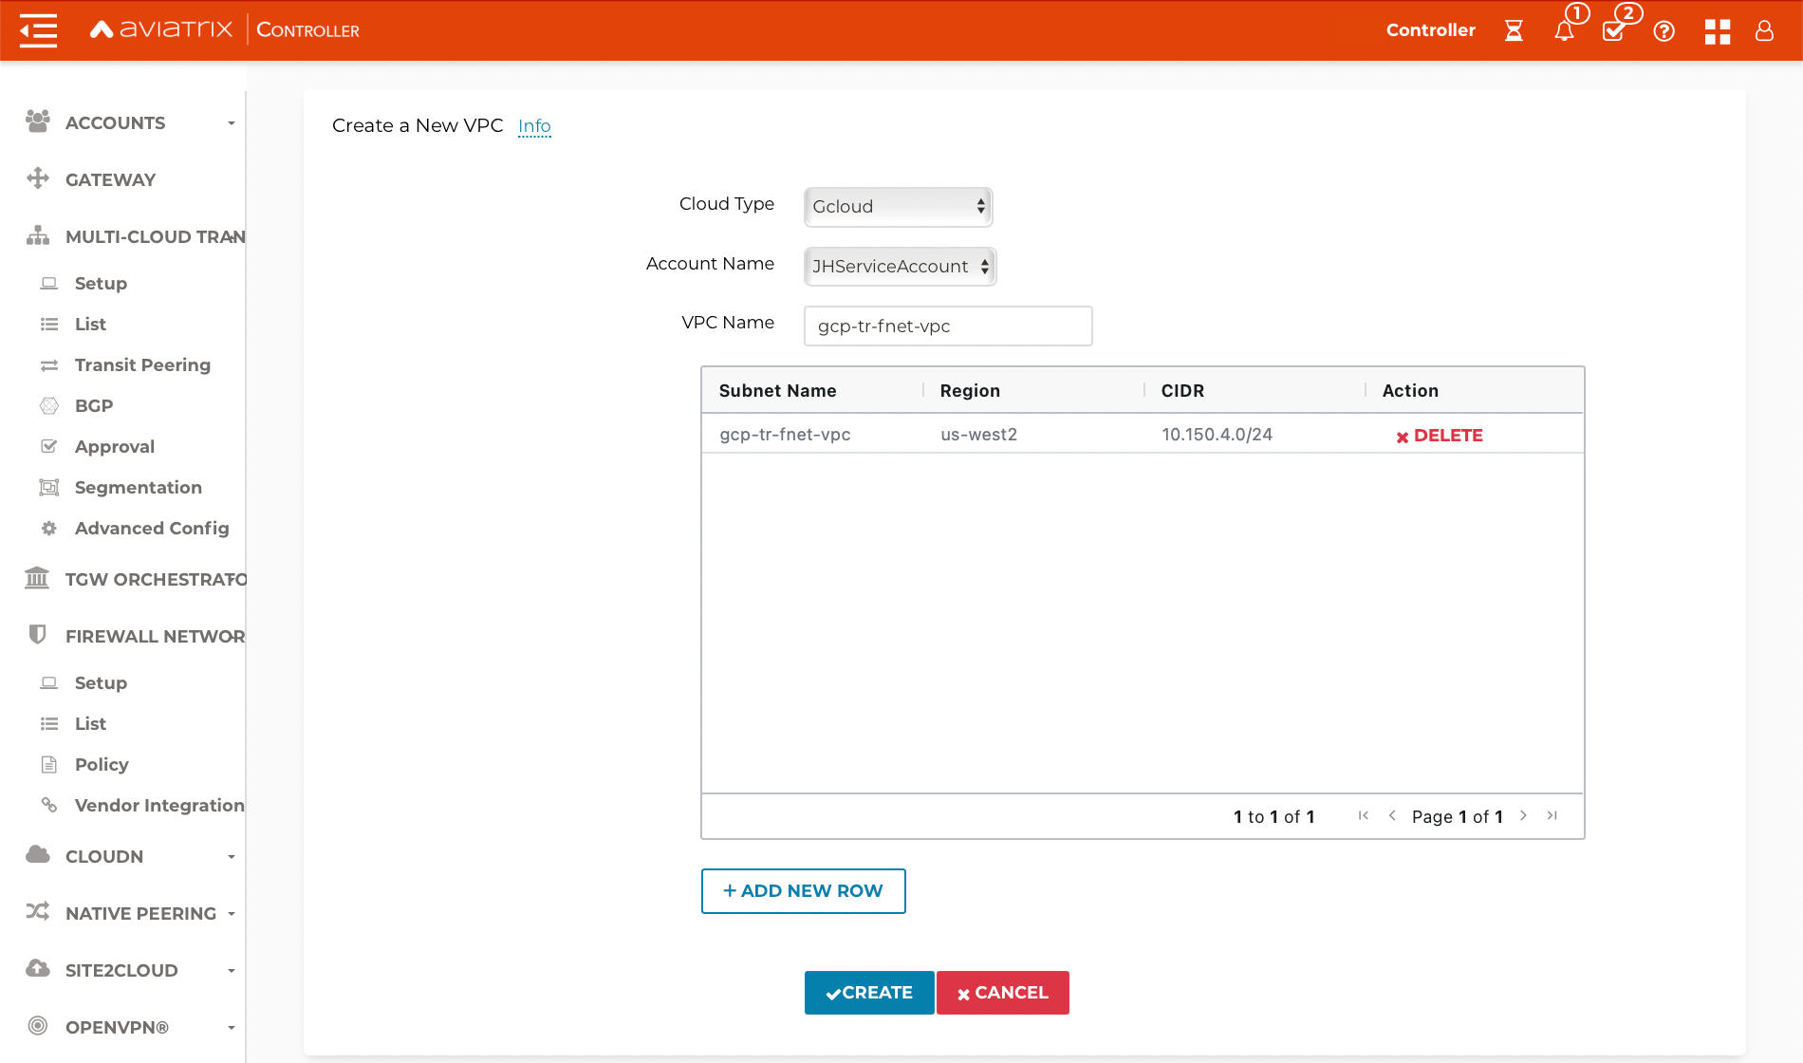The image size is (1803, 1063).
Task: Open the Info link
Action: [534, 125]
